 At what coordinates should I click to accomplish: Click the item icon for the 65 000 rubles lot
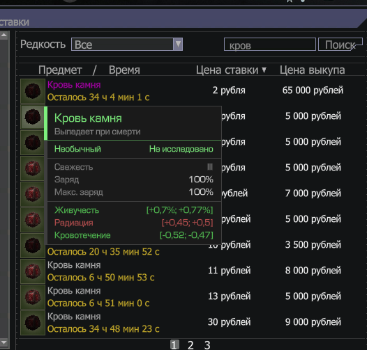[x=33, y=91]
